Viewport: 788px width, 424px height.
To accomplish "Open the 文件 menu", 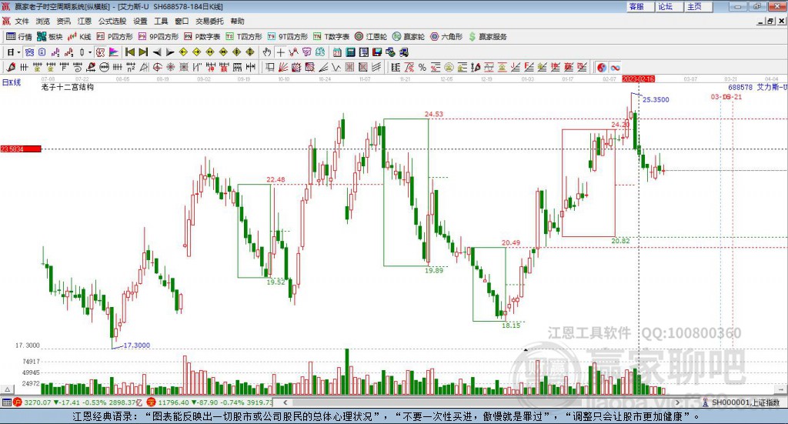I will pos(22,21).
